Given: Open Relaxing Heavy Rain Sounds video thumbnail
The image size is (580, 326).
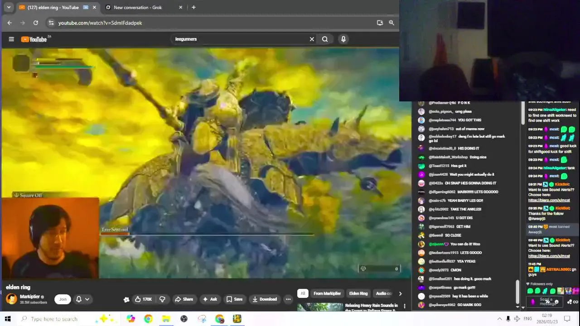Looking at the screenshot, I should (320, 307).
